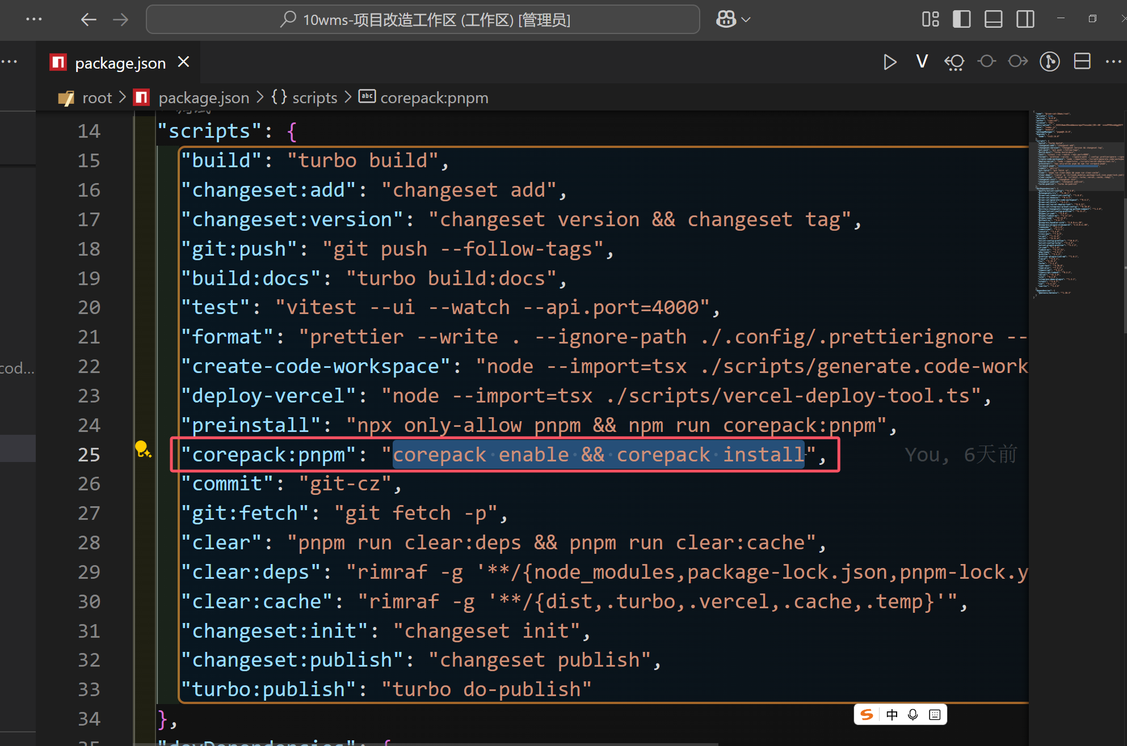Toggle Chinese input mode 中
Image resolution: width=1127 pixels, height=746 pixels.
pos(891,714)
